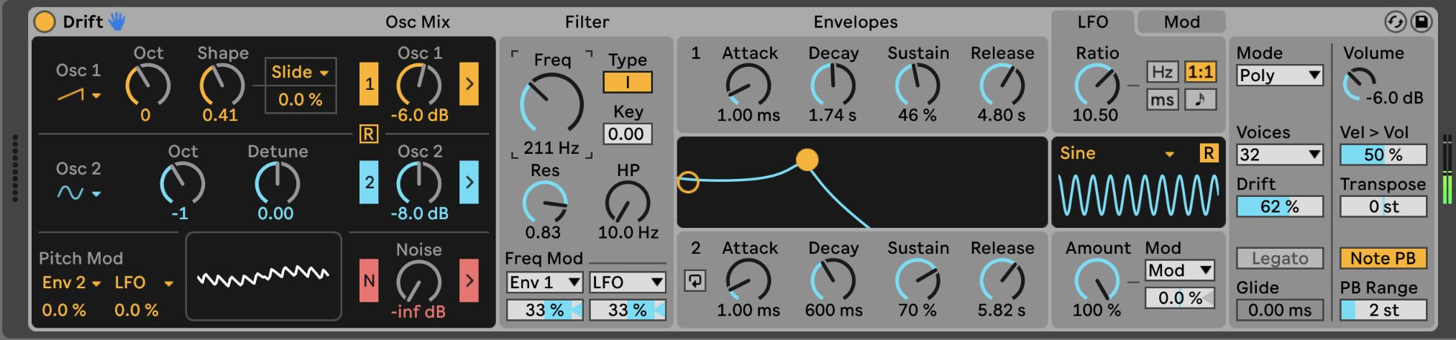Click the envelope 2 Sustain knob
This screenshot has height=340, width=1456.
click(917, 280)
